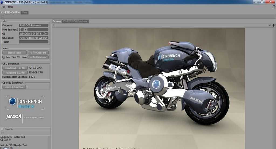Viewport: 276px width, 149px height.
Task: Click the rendered motorcycle picture
Action: tap(162, 89)
